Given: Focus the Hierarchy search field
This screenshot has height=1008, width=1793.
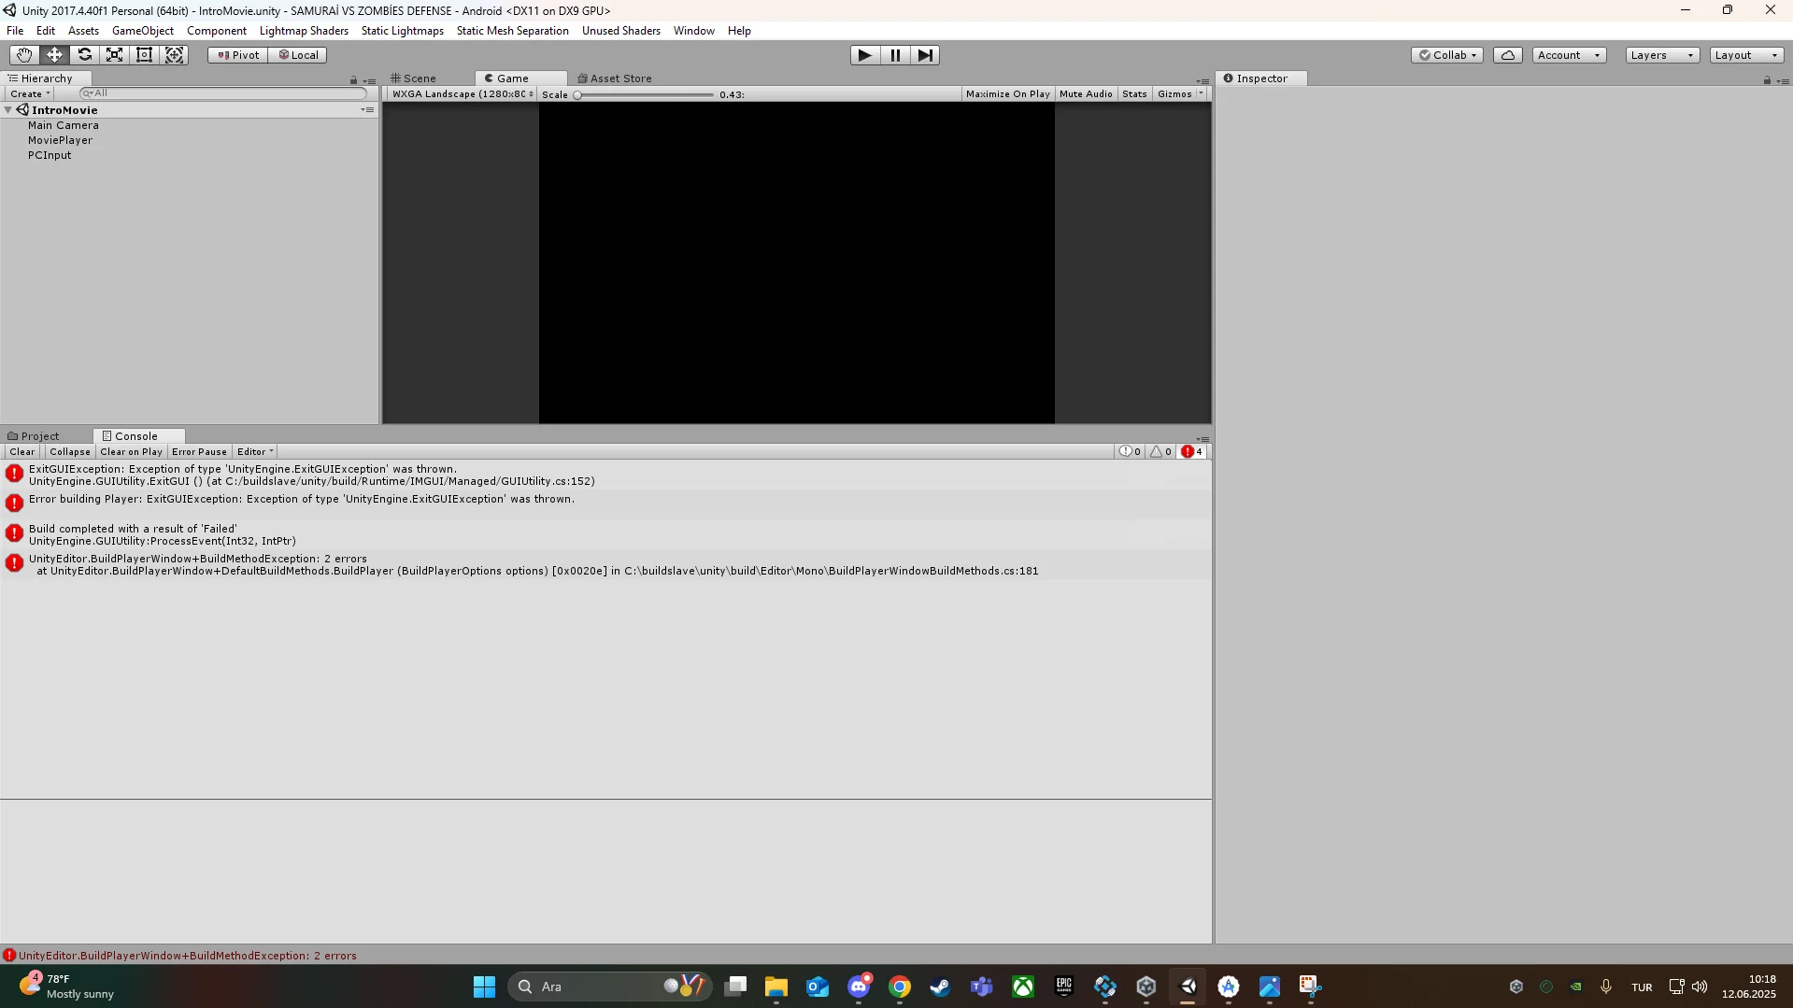Looking at the screenshot, I should [223, 93].
